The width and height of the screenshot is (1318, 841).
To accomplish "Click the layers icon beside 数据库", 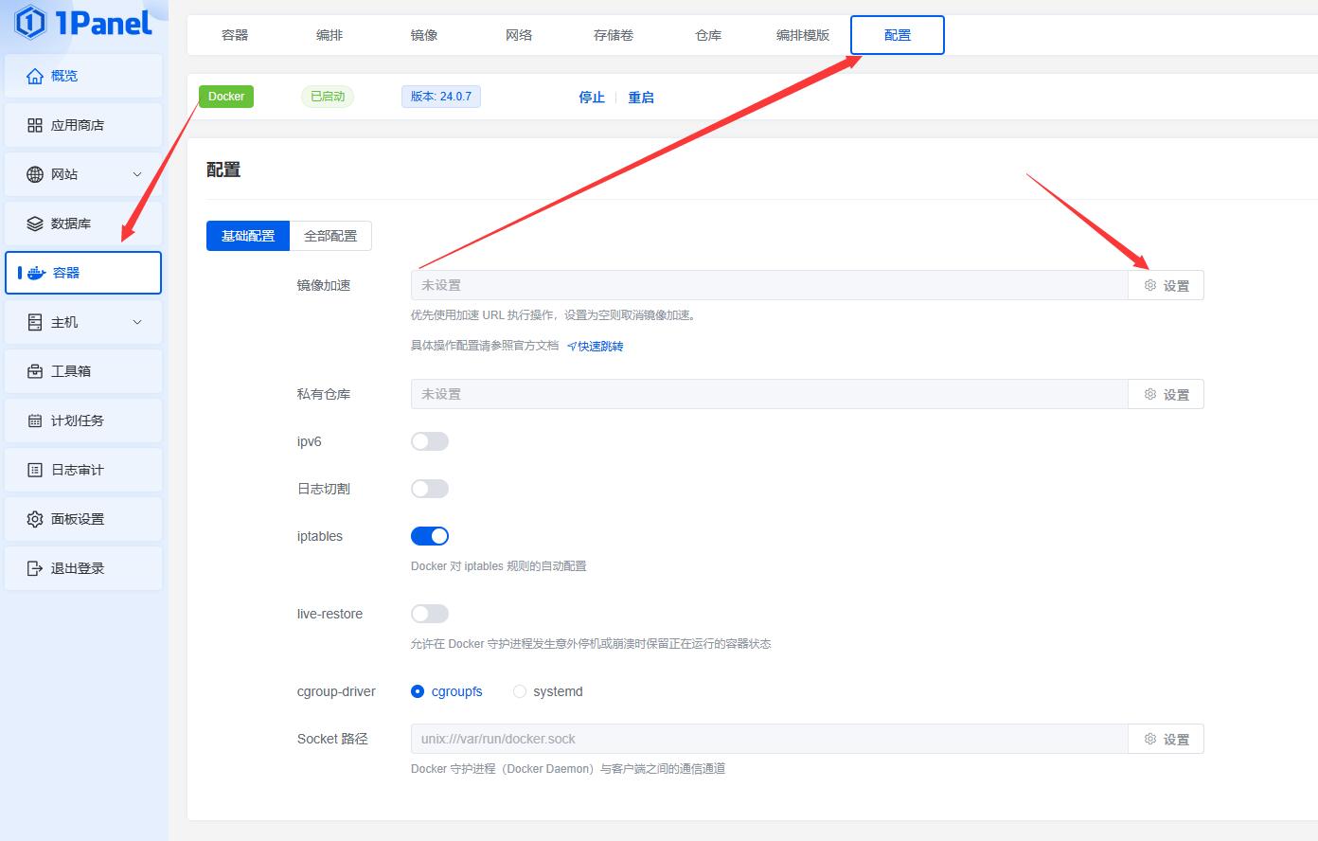I will click(35, 224).
